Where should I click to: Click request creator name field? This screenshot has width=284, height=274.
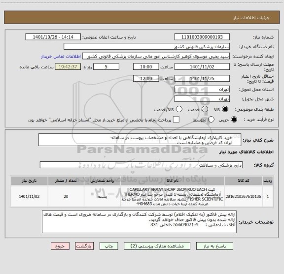click(x=156, y=56)
